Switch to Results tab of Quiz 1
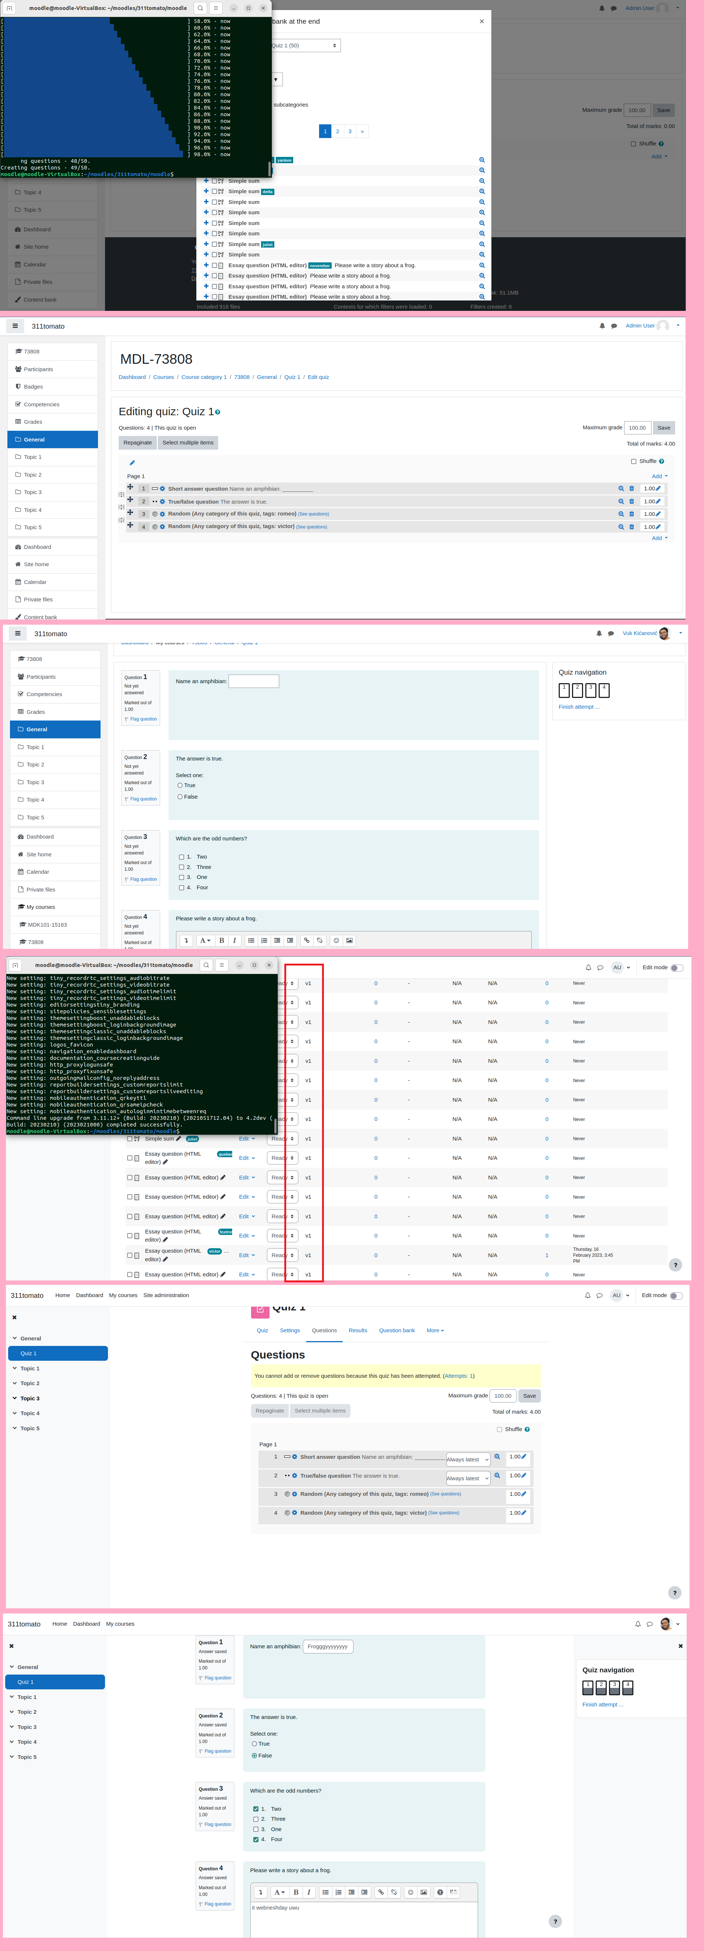 (x=358, y=1331)
